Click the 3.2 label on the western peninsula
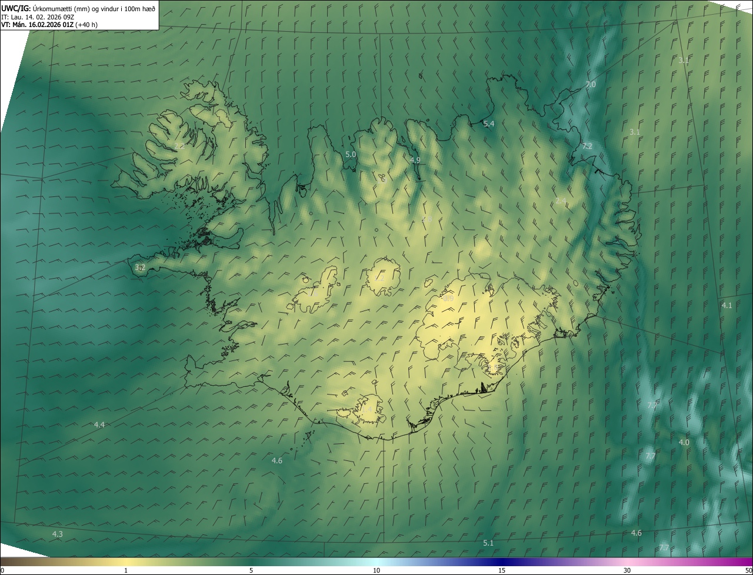This screenshot has width=753, height=575. [140, 268]
